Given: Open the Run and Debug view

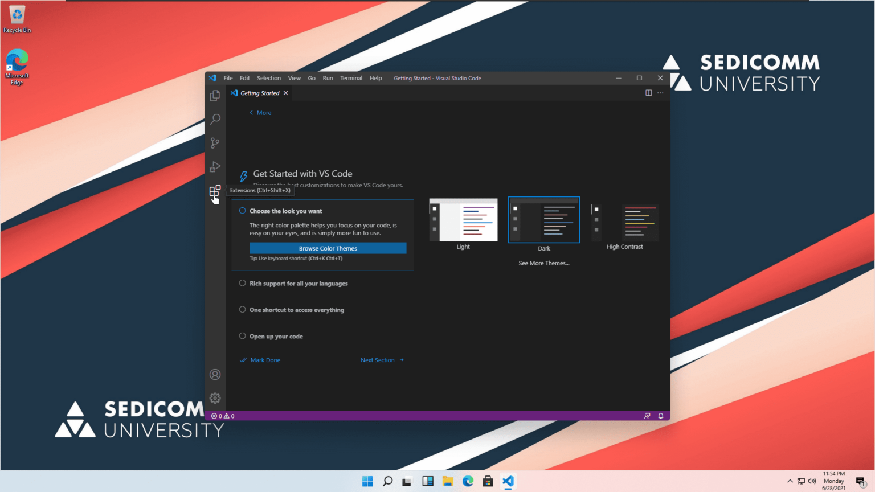Looking at the screenshot, I should [x=215, y=167].
